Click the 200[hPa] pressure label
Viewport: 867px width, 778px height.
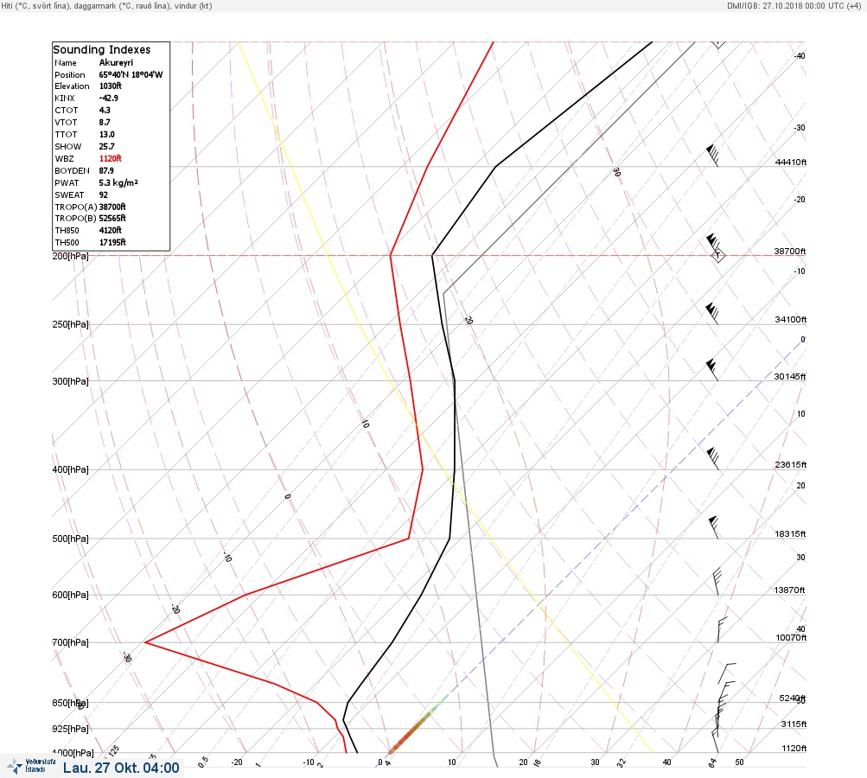pos(70,256)
